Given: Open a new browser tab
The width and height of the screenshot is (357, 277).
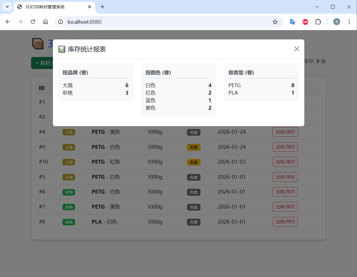Looking at the screenshot, I should (x=102, y=7).
